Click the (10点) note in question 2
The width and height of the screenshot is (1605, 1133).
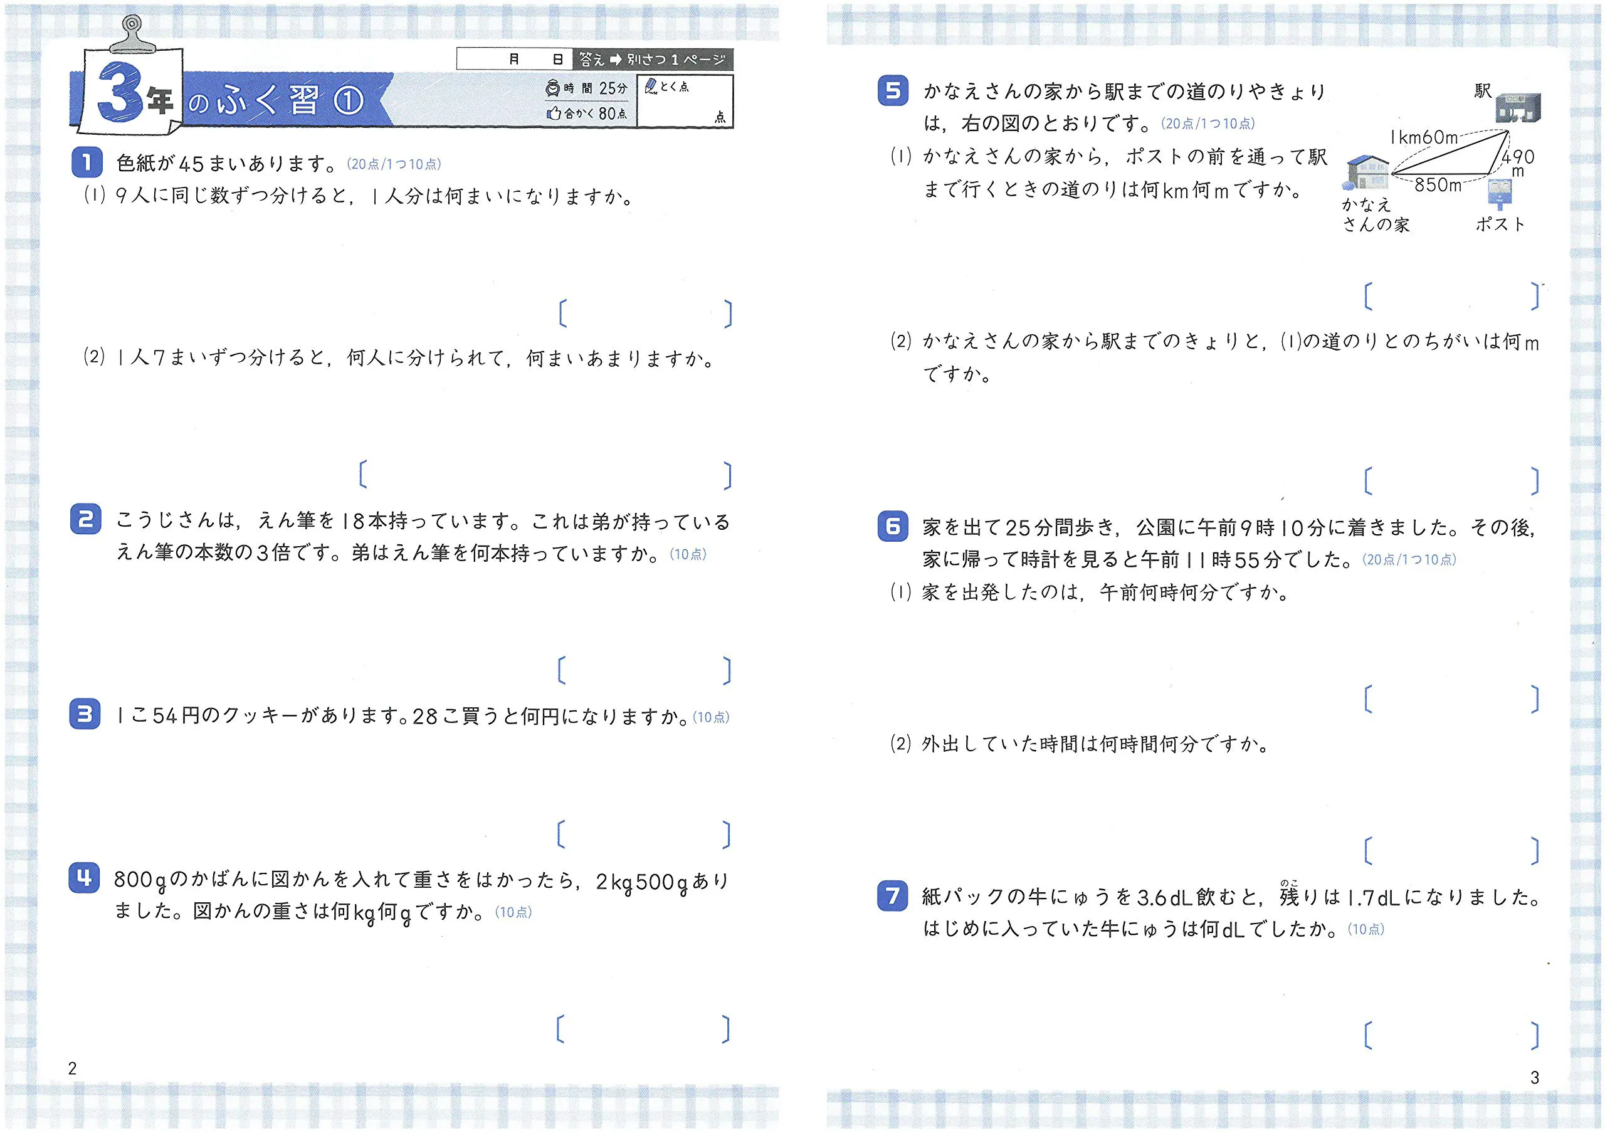click(688, 554)
